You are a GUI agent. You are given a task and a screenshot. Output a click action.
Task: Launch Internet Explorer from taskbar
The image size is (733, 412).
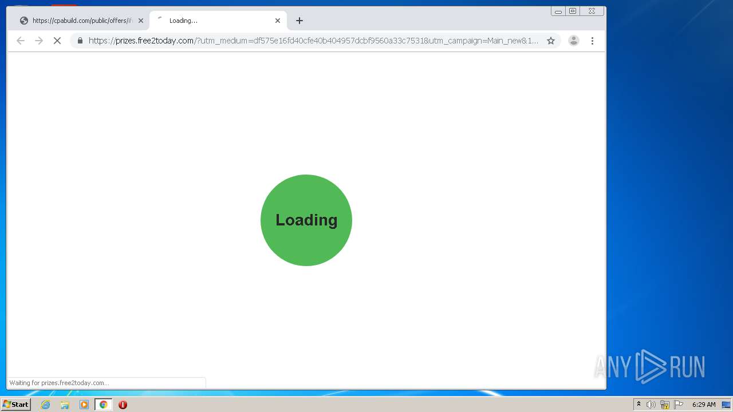click(x=45, y=405)
